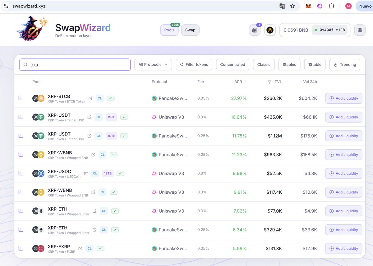Open browser profile avatar M

click(348, 6)
